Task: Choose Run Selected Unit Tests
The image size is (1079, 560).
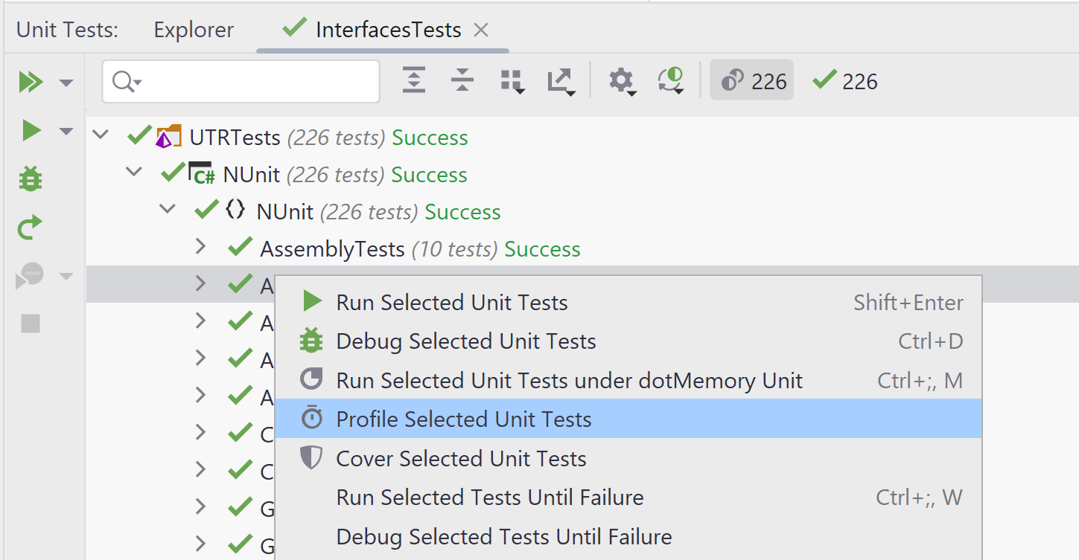Action: pos(628,303)
